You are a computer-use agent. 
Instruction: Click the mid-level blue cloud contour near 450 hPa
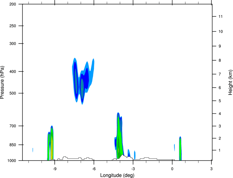click(83, 81)
